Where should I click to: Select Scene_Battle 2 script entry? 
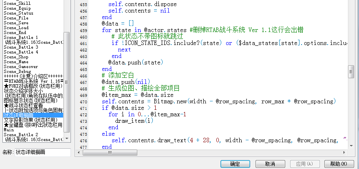tap(21, 135)
